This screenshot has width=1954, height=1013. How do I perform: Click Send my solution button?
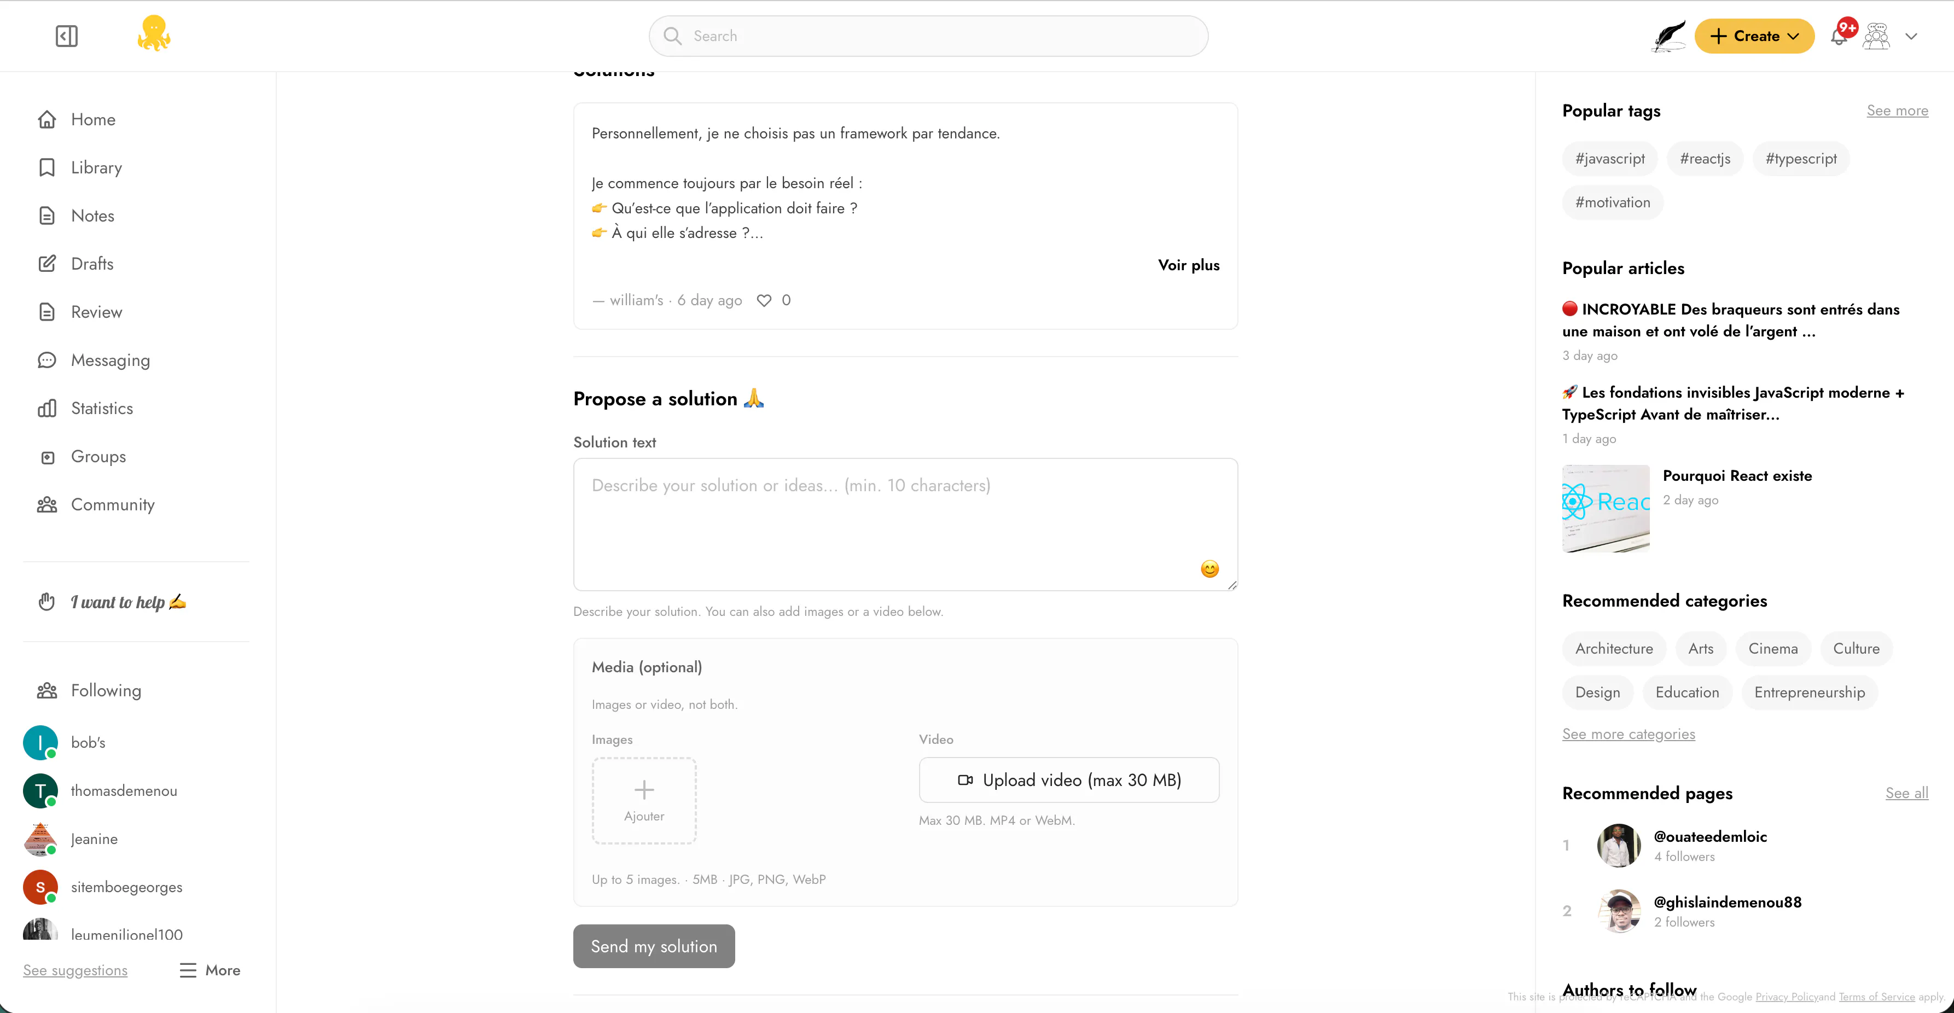(x=654, y=946)
